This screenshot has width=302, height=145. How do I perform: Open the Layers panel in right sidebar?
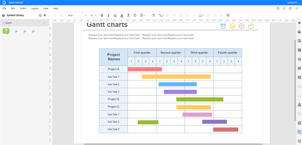click(x=299, y=59)
